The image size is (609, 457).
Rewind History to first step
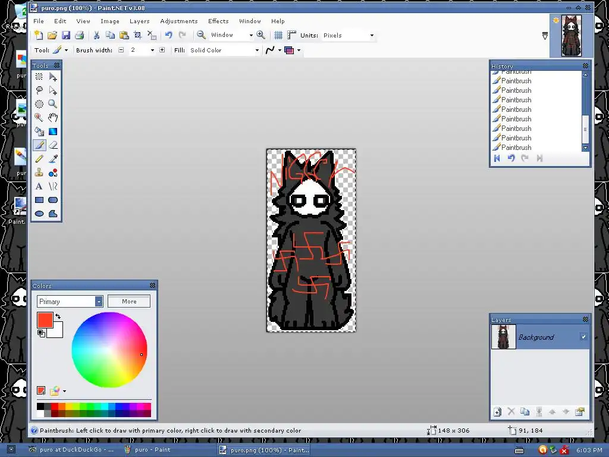pos(497,158)
